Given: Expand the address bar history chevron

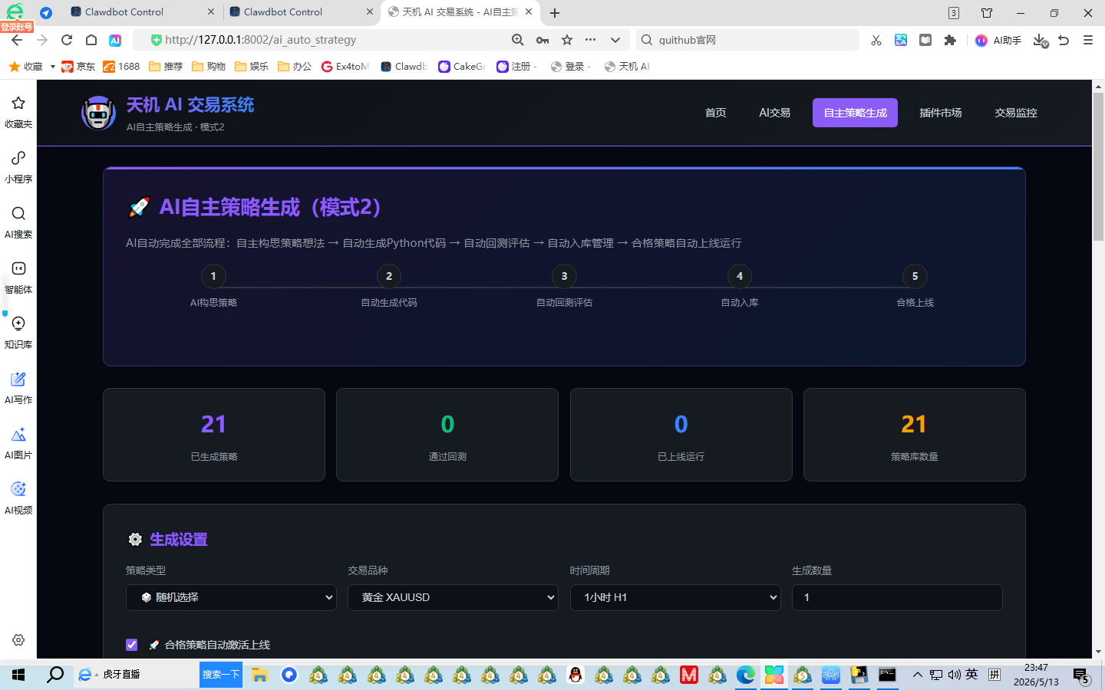Looking at the screenshot, I should 615,40.
